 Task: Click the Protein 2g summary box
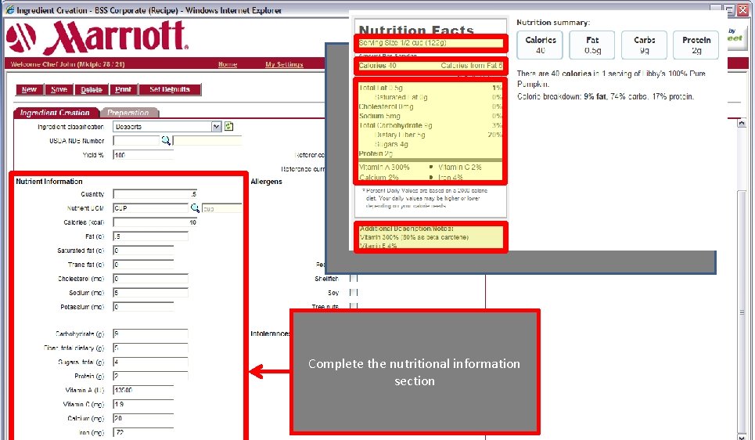[696, 45]
